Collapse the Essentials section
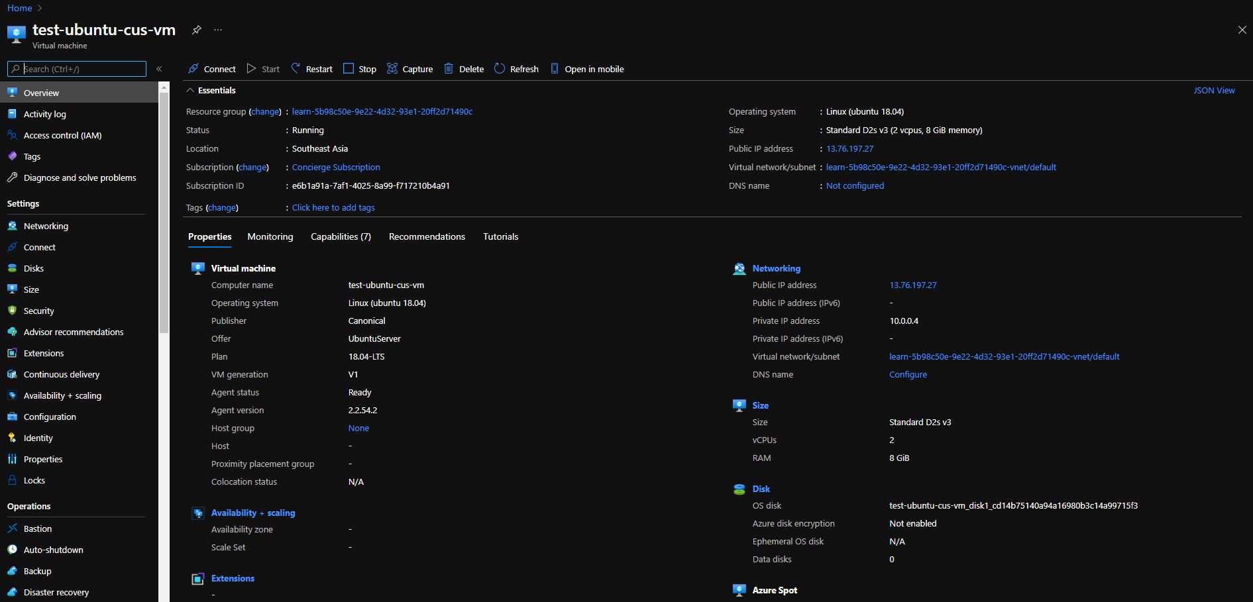 click(191, 90)
